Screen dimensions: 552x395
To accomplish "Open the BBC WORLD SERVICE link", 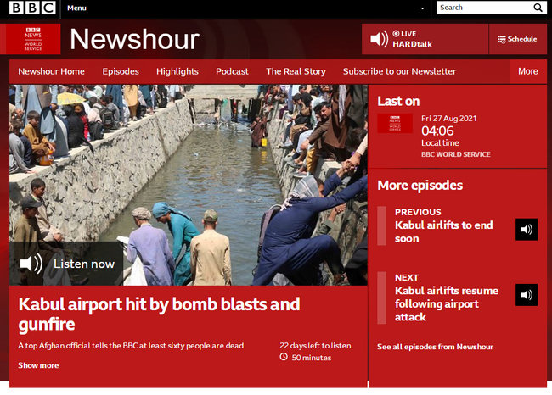I will 455,154.
